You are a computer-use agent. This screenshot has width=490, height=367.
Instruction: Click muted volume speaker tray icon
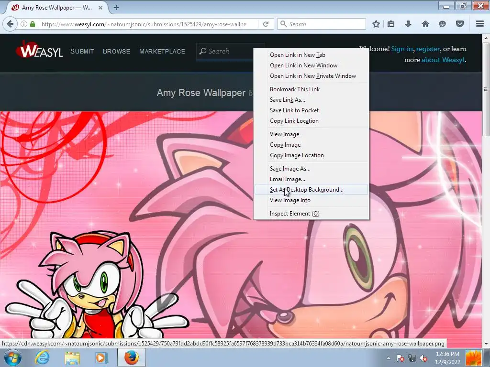tap(423, 358)
